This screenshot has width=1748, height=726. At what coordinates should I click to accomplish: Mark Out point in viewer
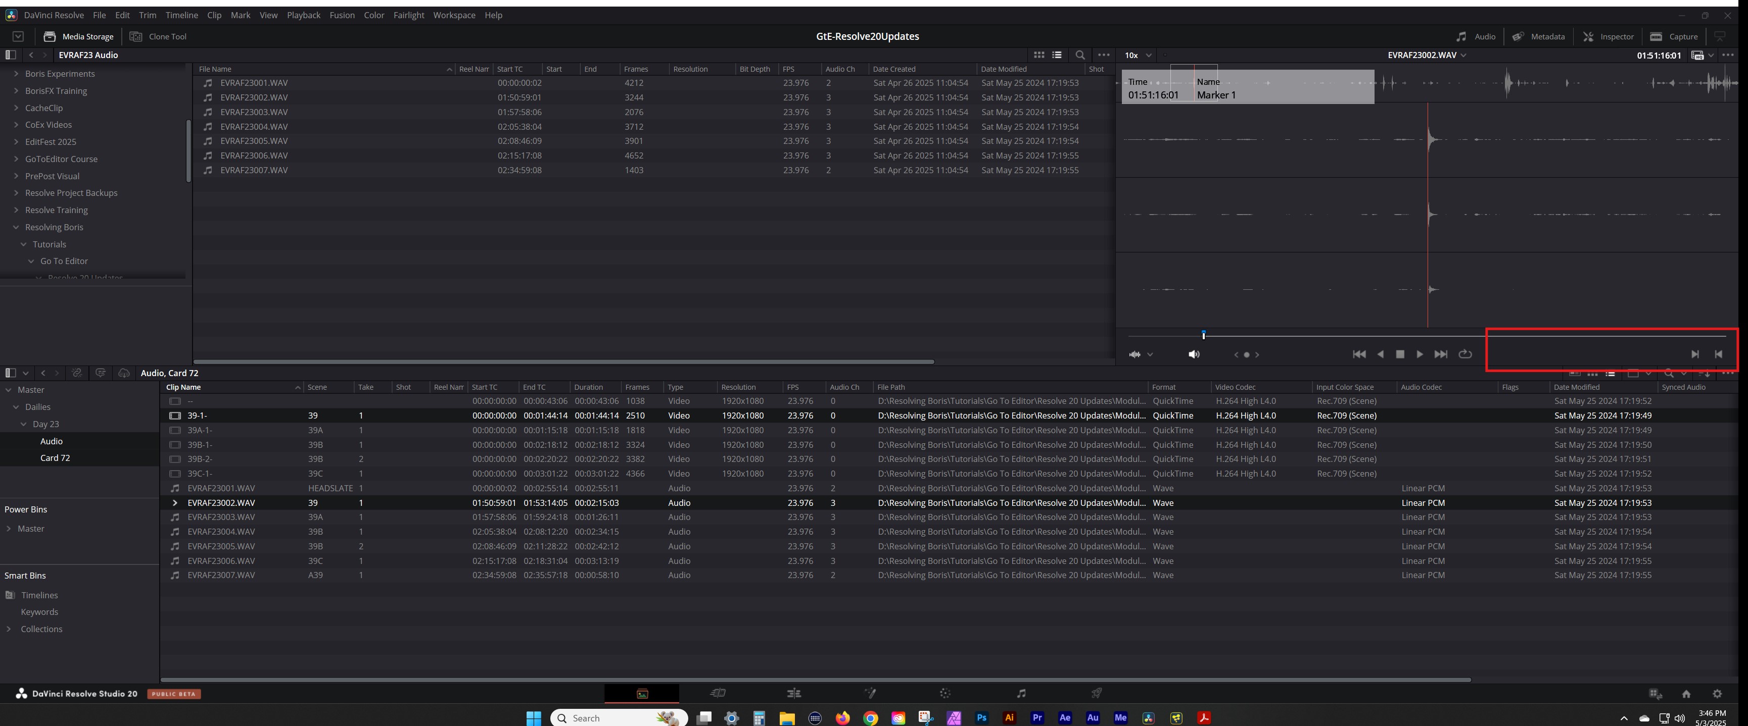1718,354
